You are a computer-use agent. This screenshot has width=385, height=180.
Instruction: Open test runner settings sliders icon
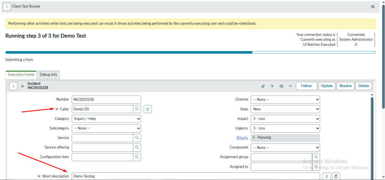[x=373, y=7]
